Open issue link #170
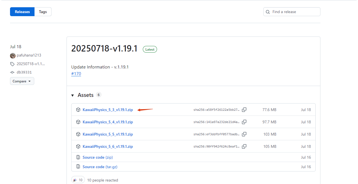This screenshot has width=358, height=184. click(x=76, y=74)
